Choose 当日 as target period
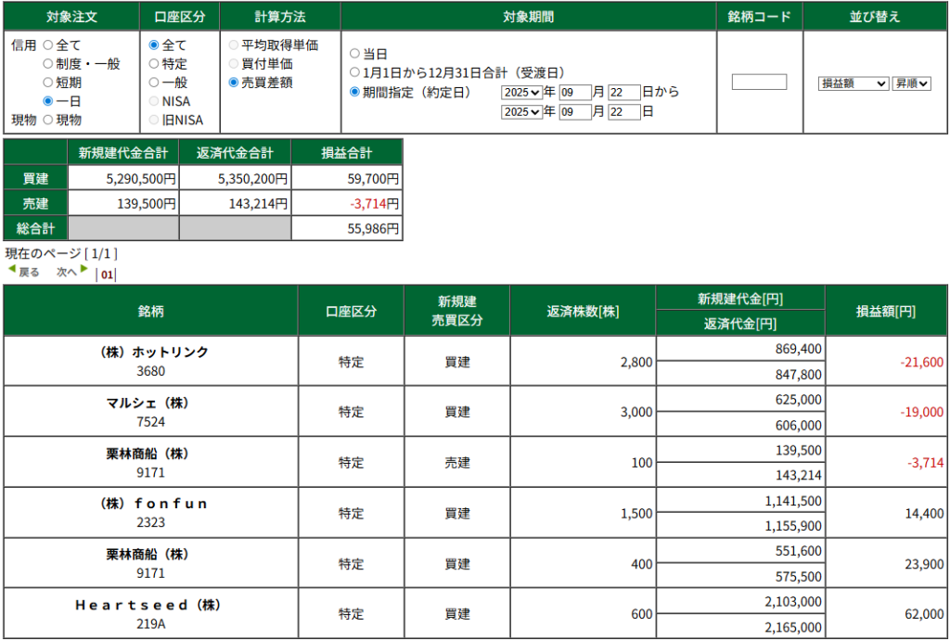950x640 pixels. [354, 54]
